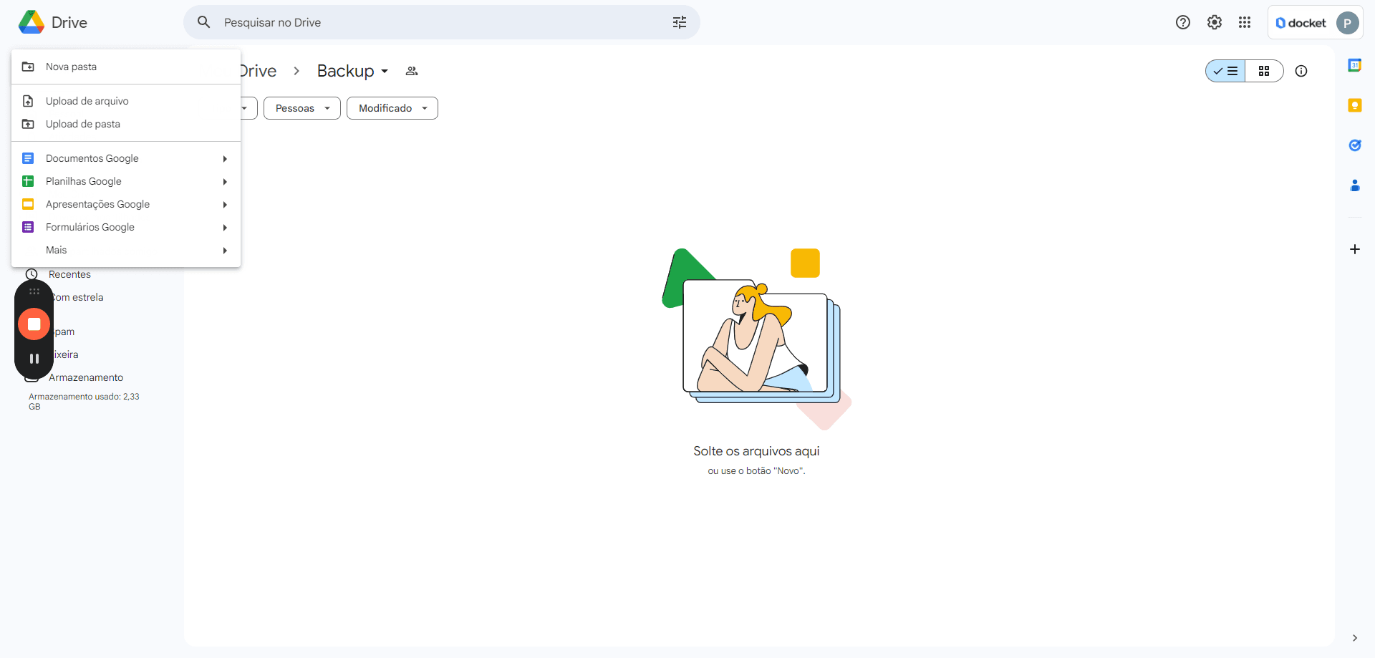Expand Planilhas Google submenu arrow
1375x658 pixels.
(225, 181)
